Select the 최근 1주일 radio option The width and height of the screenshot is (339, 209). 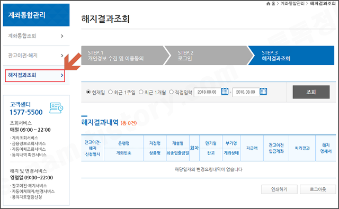[x=110, y=92]
